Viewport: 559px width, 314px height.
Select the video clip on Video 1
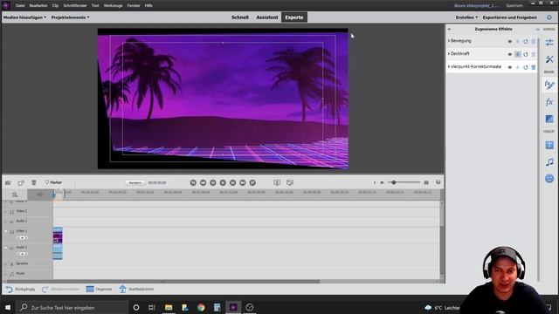58,235
